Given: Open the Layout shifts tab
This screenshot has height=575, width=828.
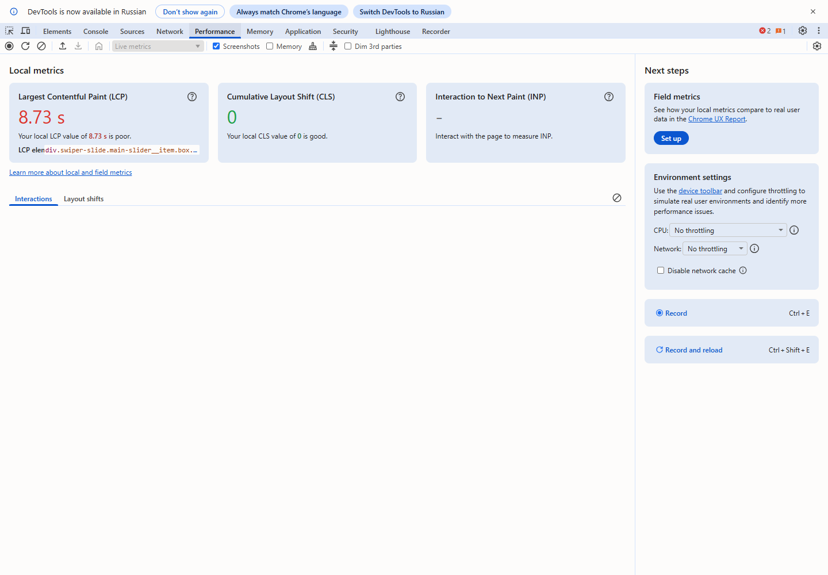Looking at the screenshot, I should click(x=84, y=199).
